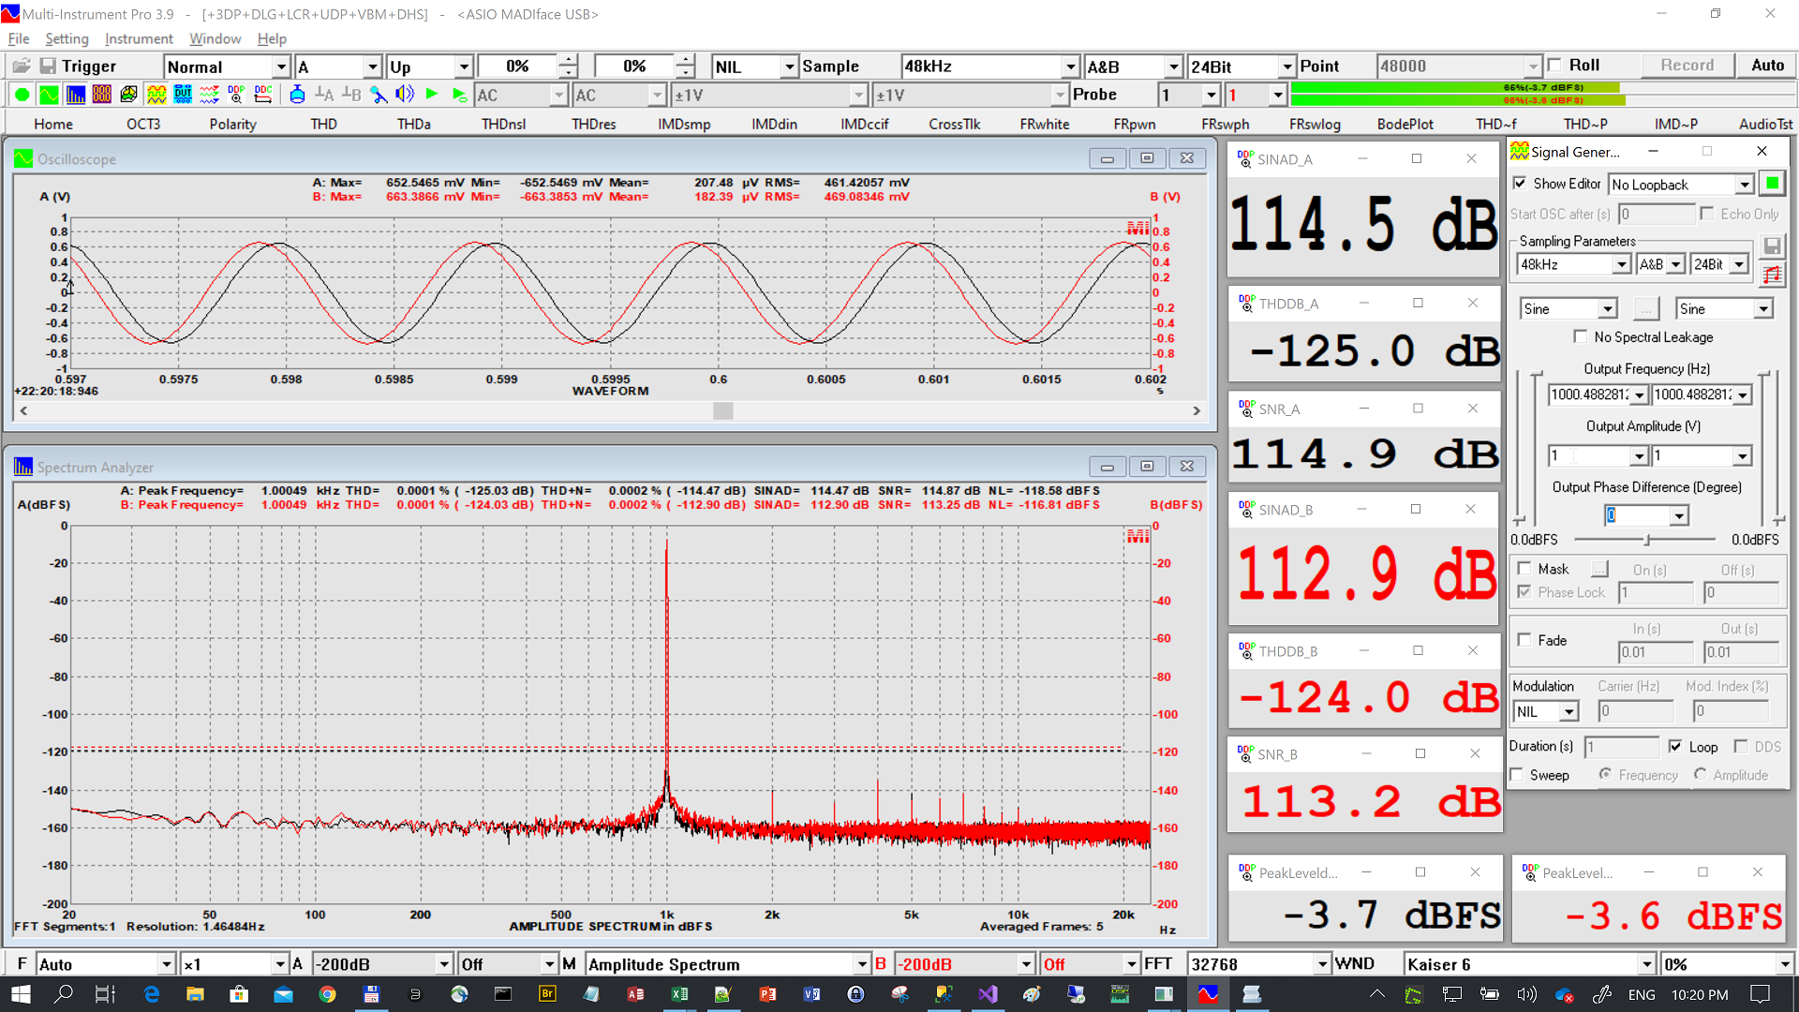Image resolution: width=1799 pixels, height=1012 pixels.
Task: Open the No Loopback dropdown
Action: pyautogui.click(x=1745, y=185)
